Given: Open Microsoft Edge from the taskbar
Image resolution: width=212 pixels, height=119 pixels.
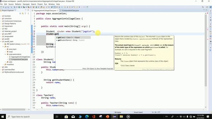Looking at the screenshot, I should coord(87,117).
